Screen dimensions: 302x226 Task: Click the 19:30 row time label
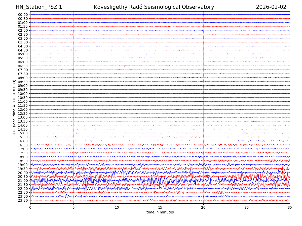23,169
